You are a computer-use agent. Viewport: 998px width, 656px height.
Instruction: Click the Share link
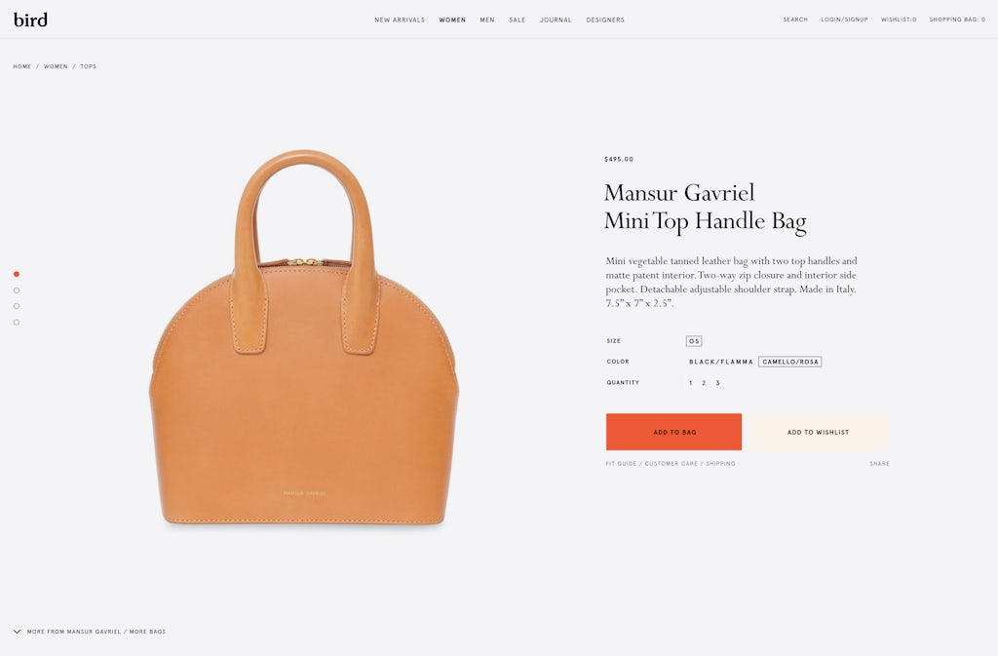coord(880,464)
